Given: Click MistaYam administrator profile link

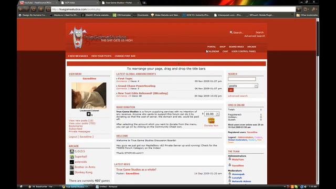Looking at the screenshot, I should 238,160.
